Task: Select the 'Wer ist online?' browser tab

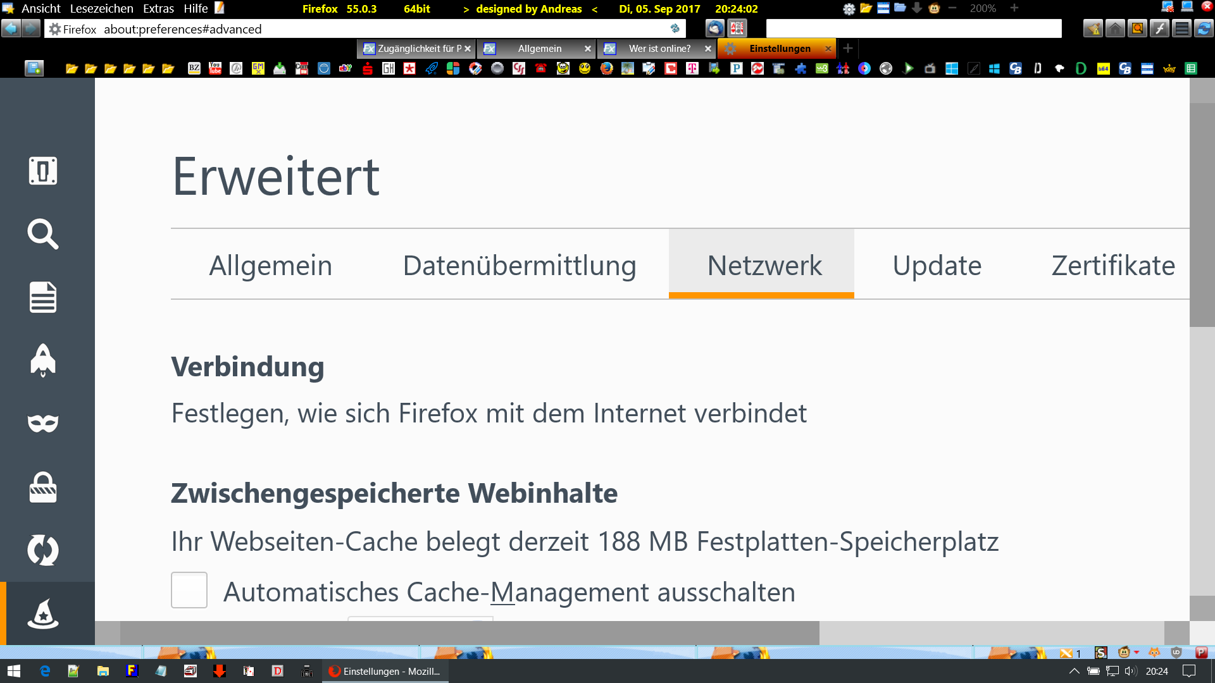Action: [x=659, y=49]
